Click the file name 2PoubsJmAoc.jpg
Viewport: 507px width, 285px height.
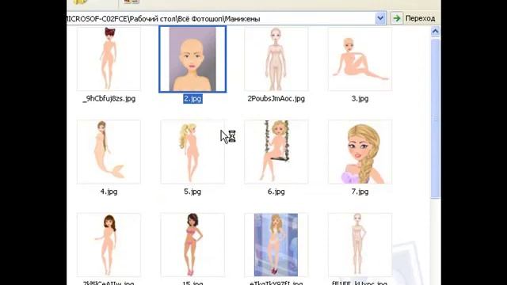pyautogui.click(x=276, y=99)
